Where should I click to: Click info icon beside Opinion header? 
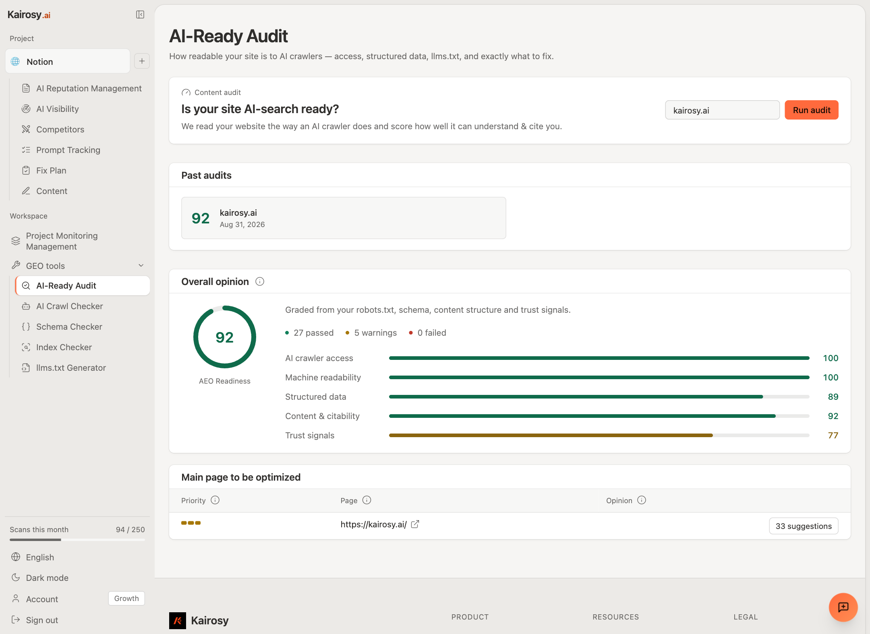(642, 500)
